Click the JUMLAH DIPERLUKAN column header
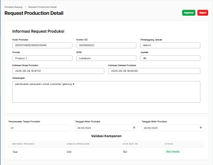This screenshot has width=213, height=165. (78, 144)
